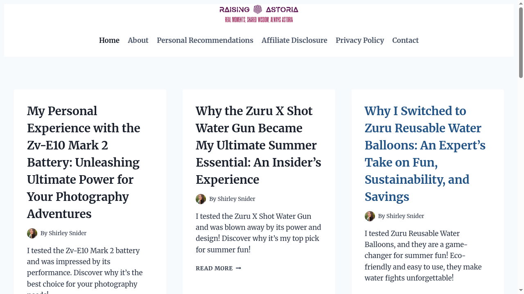Click Read More under Zuru X Shot post
This screenshot has width=524, height=294.
click(x=214, y=268)
